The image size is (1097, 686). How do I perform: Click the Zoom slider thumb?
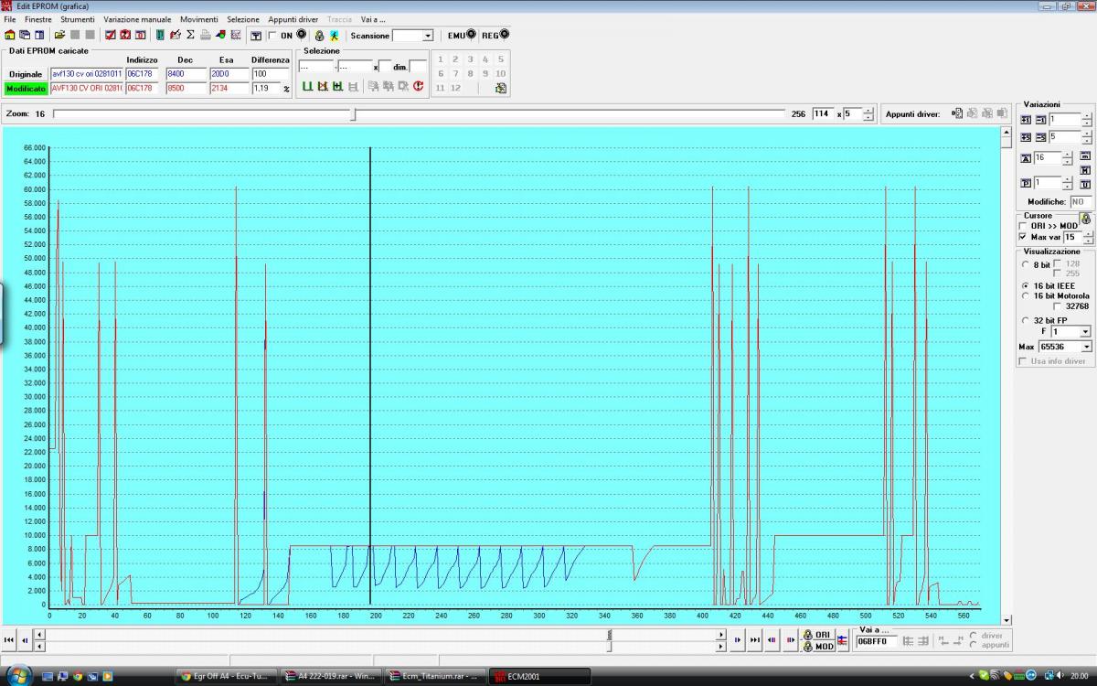click(355, 114)
